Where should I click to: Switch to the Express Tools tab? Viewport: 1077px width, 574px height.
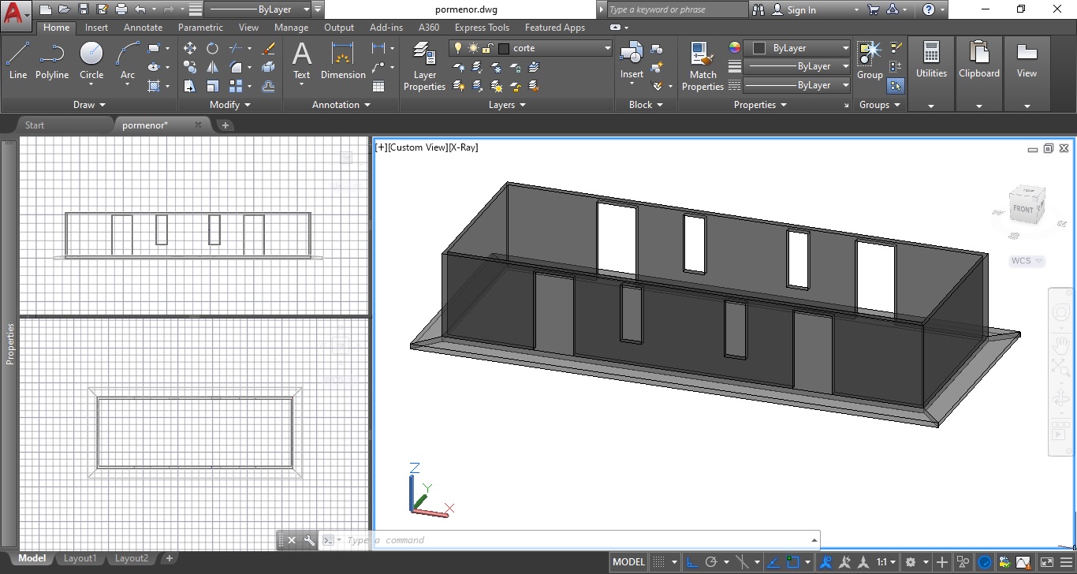[482, 28]
